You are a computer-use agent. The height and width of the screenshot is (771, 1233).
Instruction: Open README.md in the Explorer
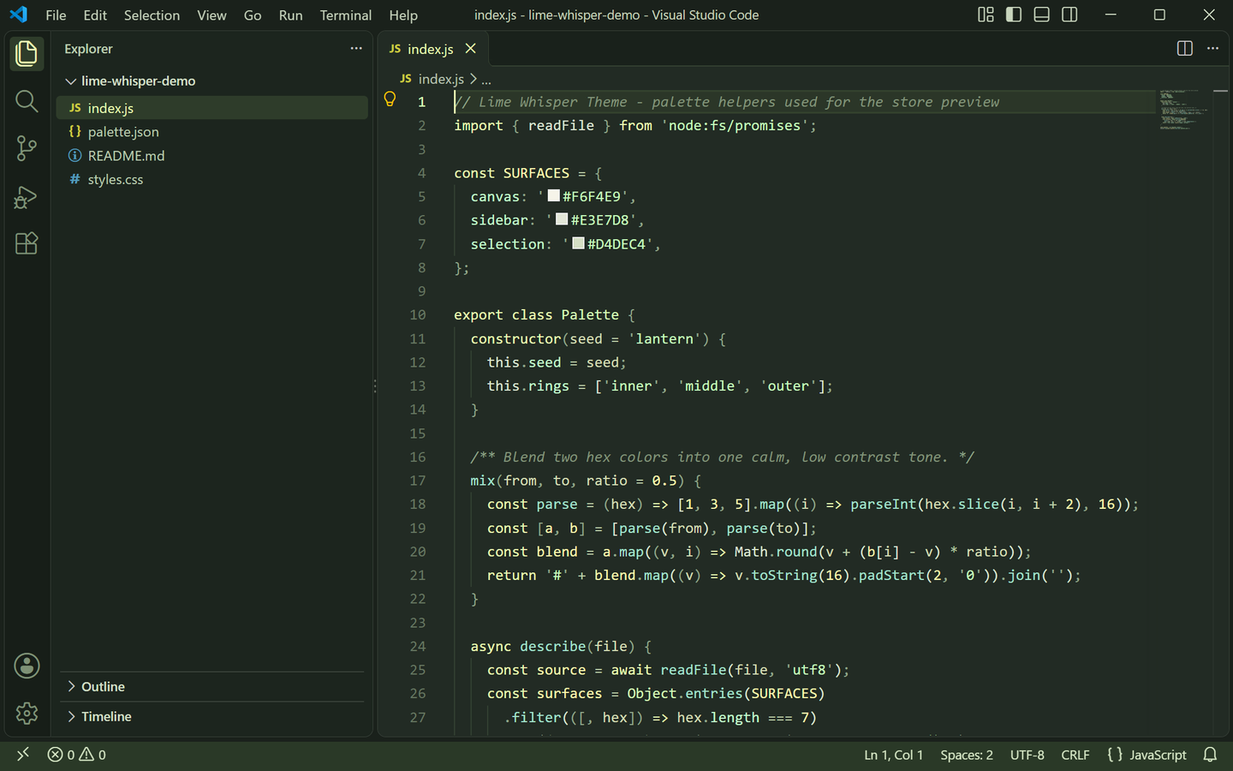point(212,156)
